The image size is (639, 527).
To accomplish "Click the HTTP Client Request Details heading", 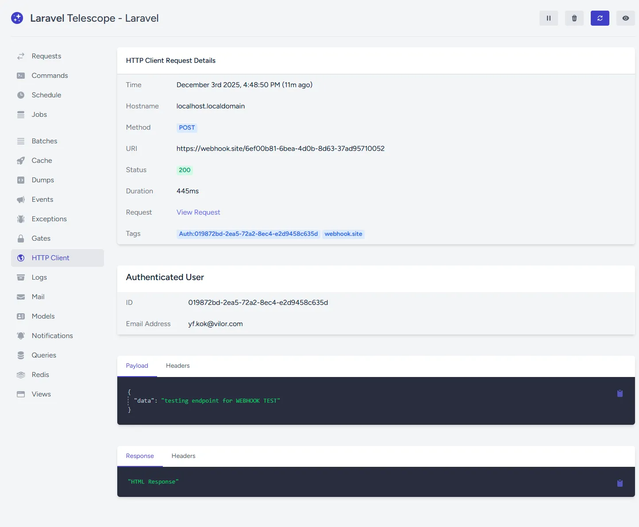I will 171,61.
